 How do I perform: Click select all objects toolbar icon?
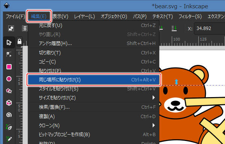click(11, 28)
